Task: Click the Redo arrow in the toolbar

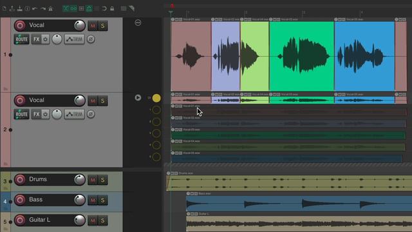Action: 43,8
